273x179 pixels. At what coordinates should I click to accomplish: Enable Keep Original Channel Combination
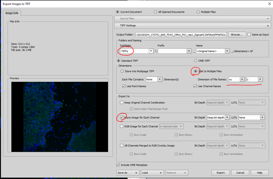point(122,103)
